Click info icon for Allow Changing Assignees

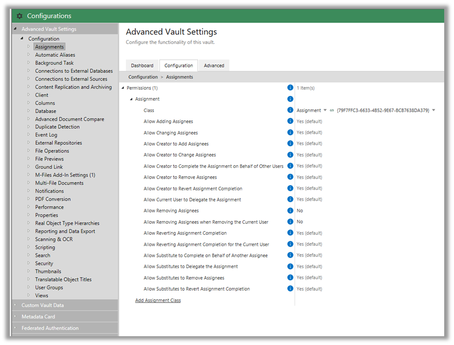click(x=290, y=133)
